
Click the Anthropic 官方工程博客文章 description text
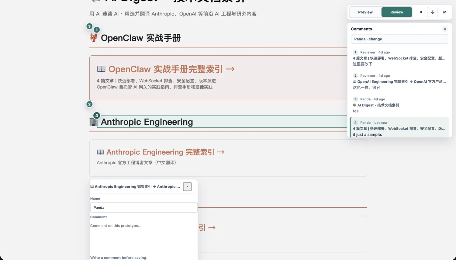(x=136, y=162)
